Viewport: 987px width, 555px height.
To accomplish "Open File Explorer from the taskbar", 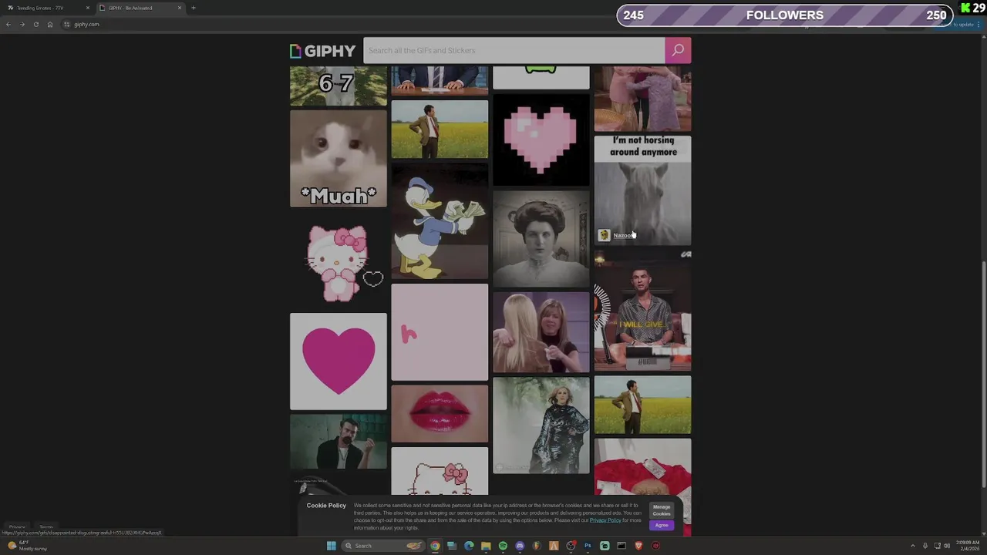I will tap(486, 546).
